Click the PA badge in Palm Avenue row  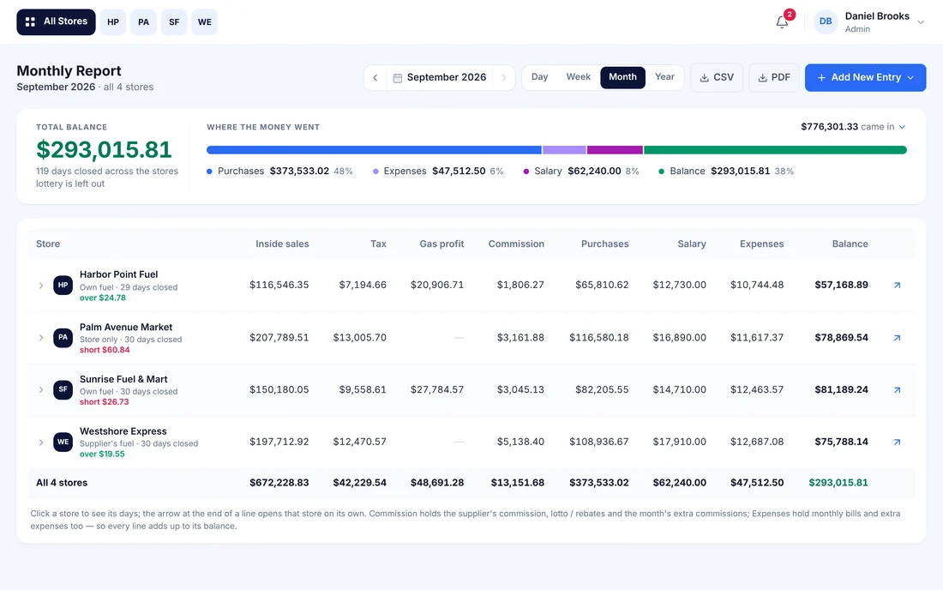63,337
